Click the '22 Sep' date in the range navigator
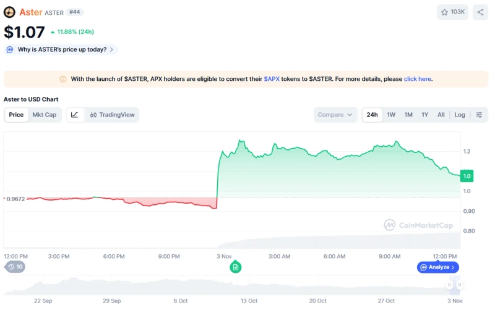 pos(43,301)
